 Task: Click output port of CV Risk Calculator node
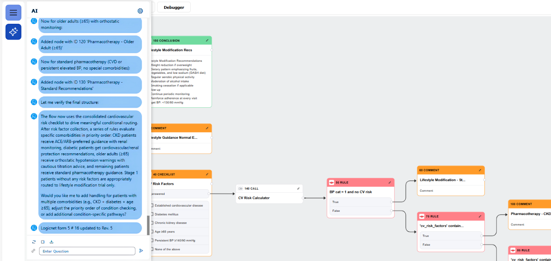[x=303, y=198]
